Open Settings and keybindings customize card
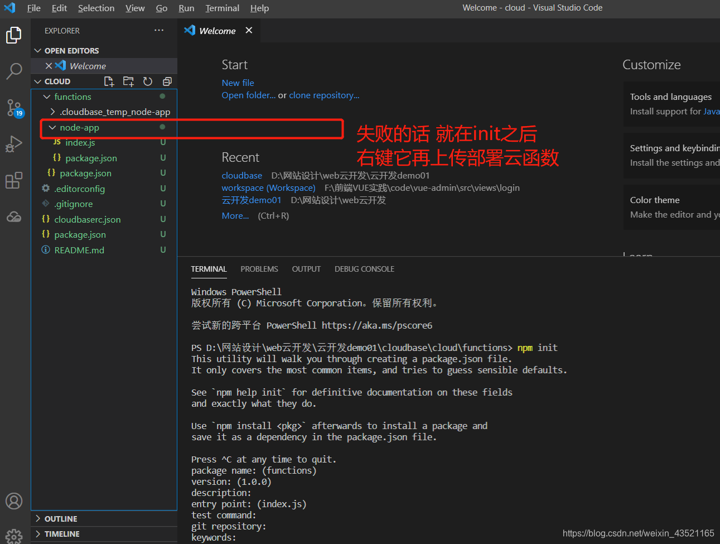Screen dimensions: 720x544 tap(671, 155)
